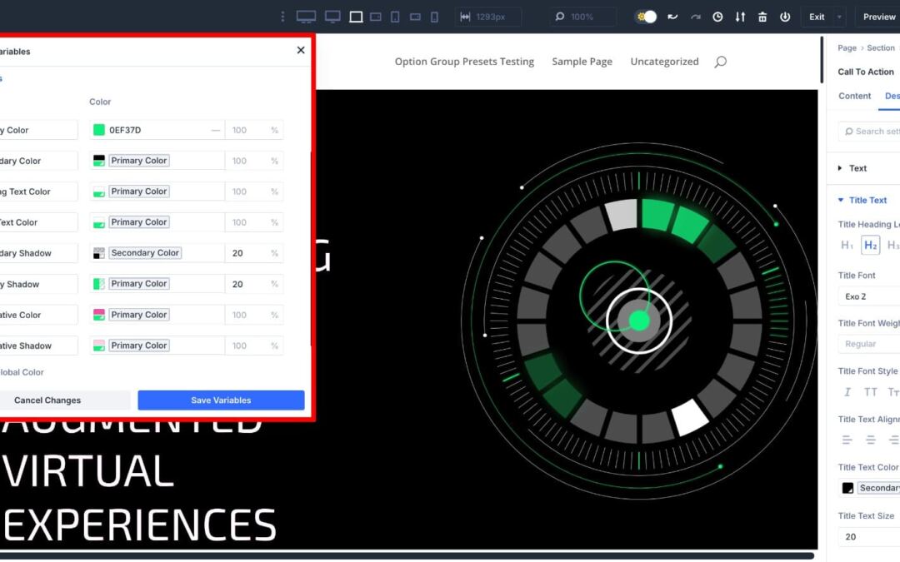Apply italic Title Font Style
This screenshot has width=900, height=562.
847,391
